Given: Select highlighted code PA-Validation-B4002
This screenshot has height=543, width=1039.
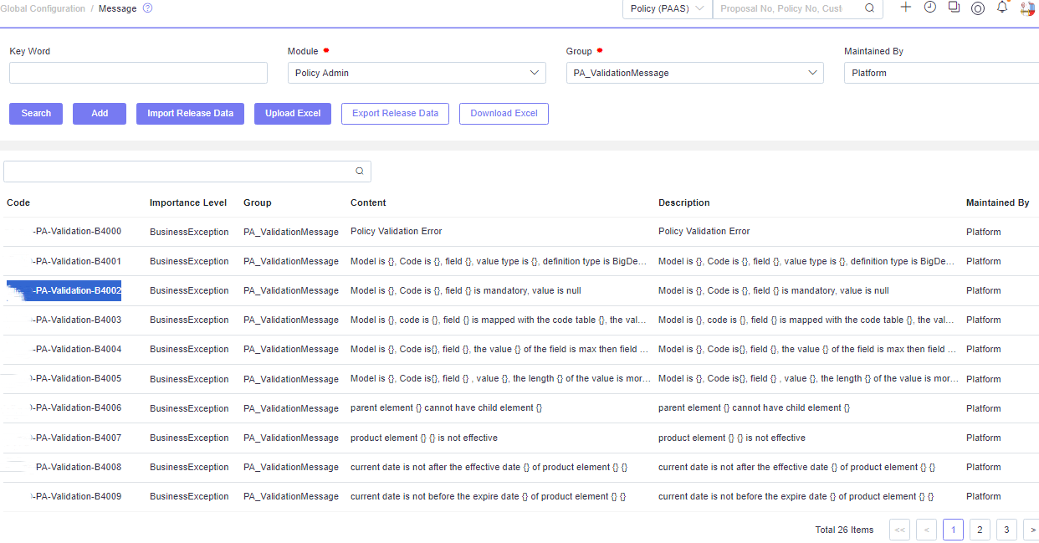Looking at the screenshot, I should [x=64, y=290].
